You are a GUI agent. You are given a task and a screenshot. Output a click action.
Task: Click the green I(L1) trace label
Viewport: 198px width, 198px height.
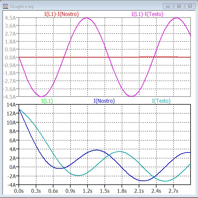47,101
